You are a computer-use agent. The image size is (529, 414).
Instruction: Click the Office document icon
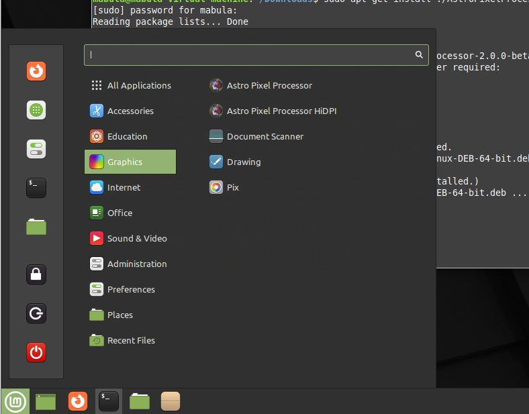pos(97,213)
